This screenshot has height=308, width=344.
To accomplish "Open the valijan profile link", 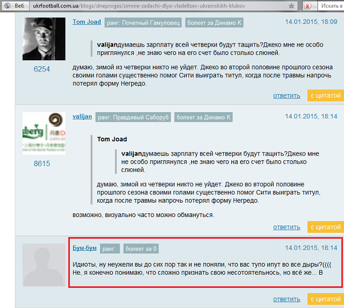I will pyautogui.click(x=82, y=116).
